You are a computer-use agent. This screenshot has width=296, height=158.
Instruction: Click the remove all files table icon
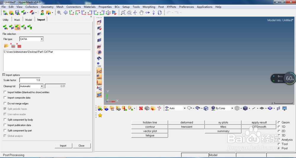[19, 45]
